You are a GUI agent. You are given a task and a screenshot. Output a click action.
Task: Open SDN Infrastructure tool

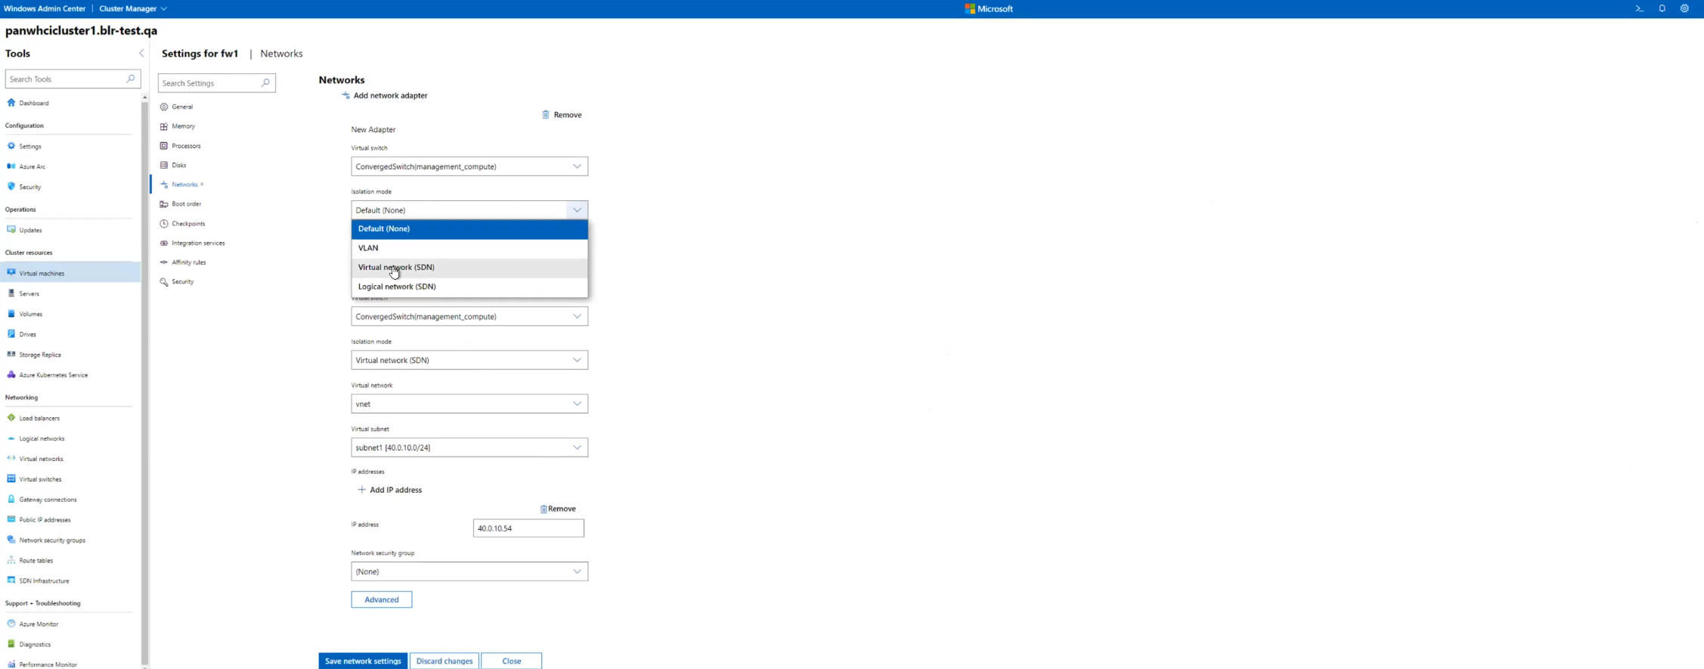[44, 581]
